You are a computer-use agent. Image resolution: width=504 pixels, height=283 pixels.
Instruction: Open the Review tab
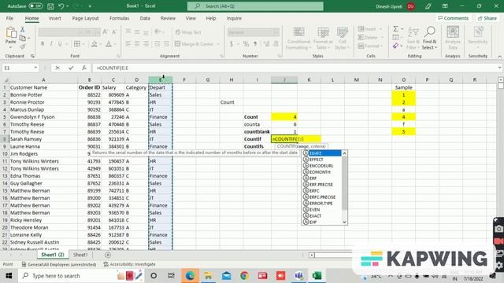click(168, 18)
